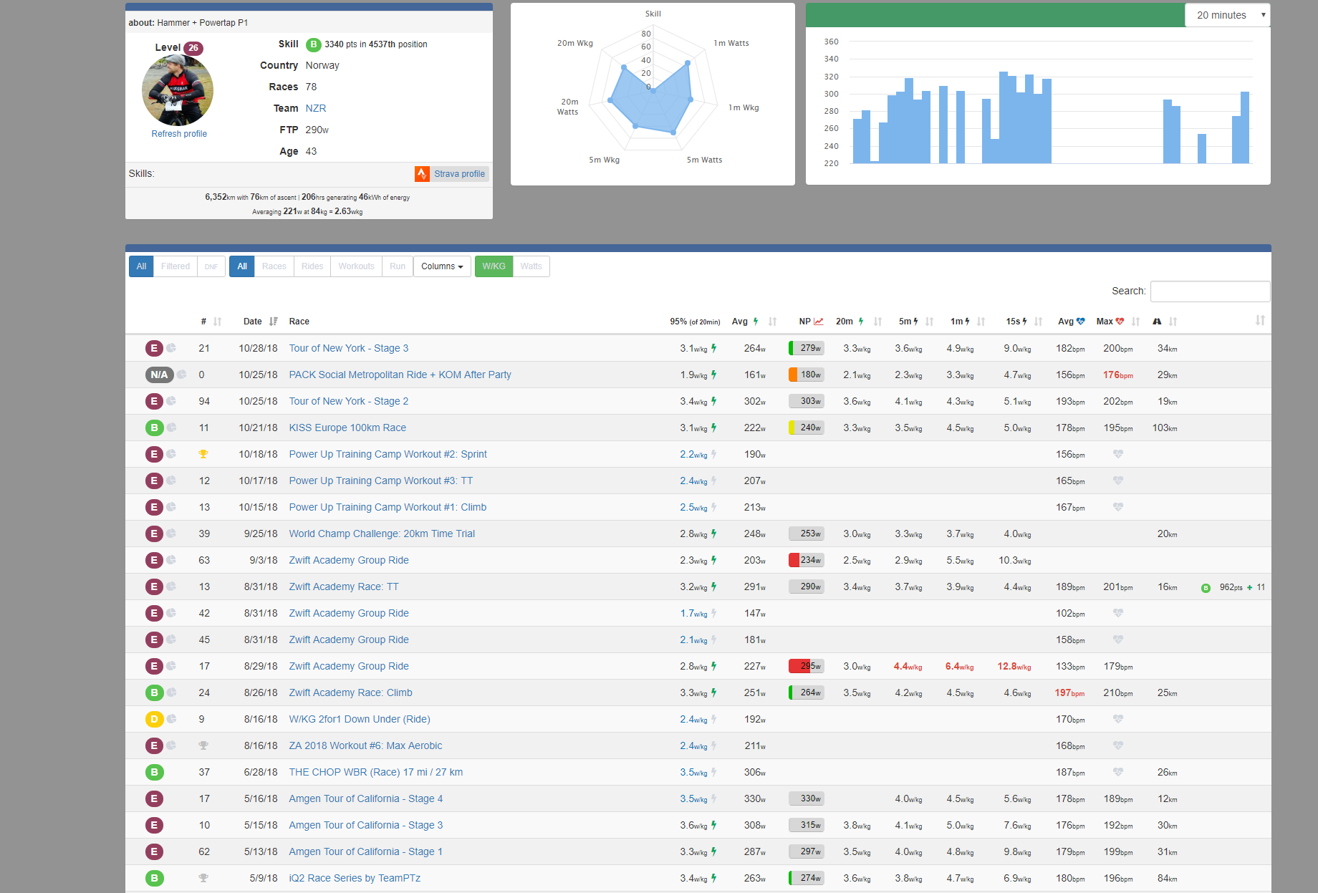Click the Max heart rate icon header
This screenshot has width=1318, height=893.
1120,322
